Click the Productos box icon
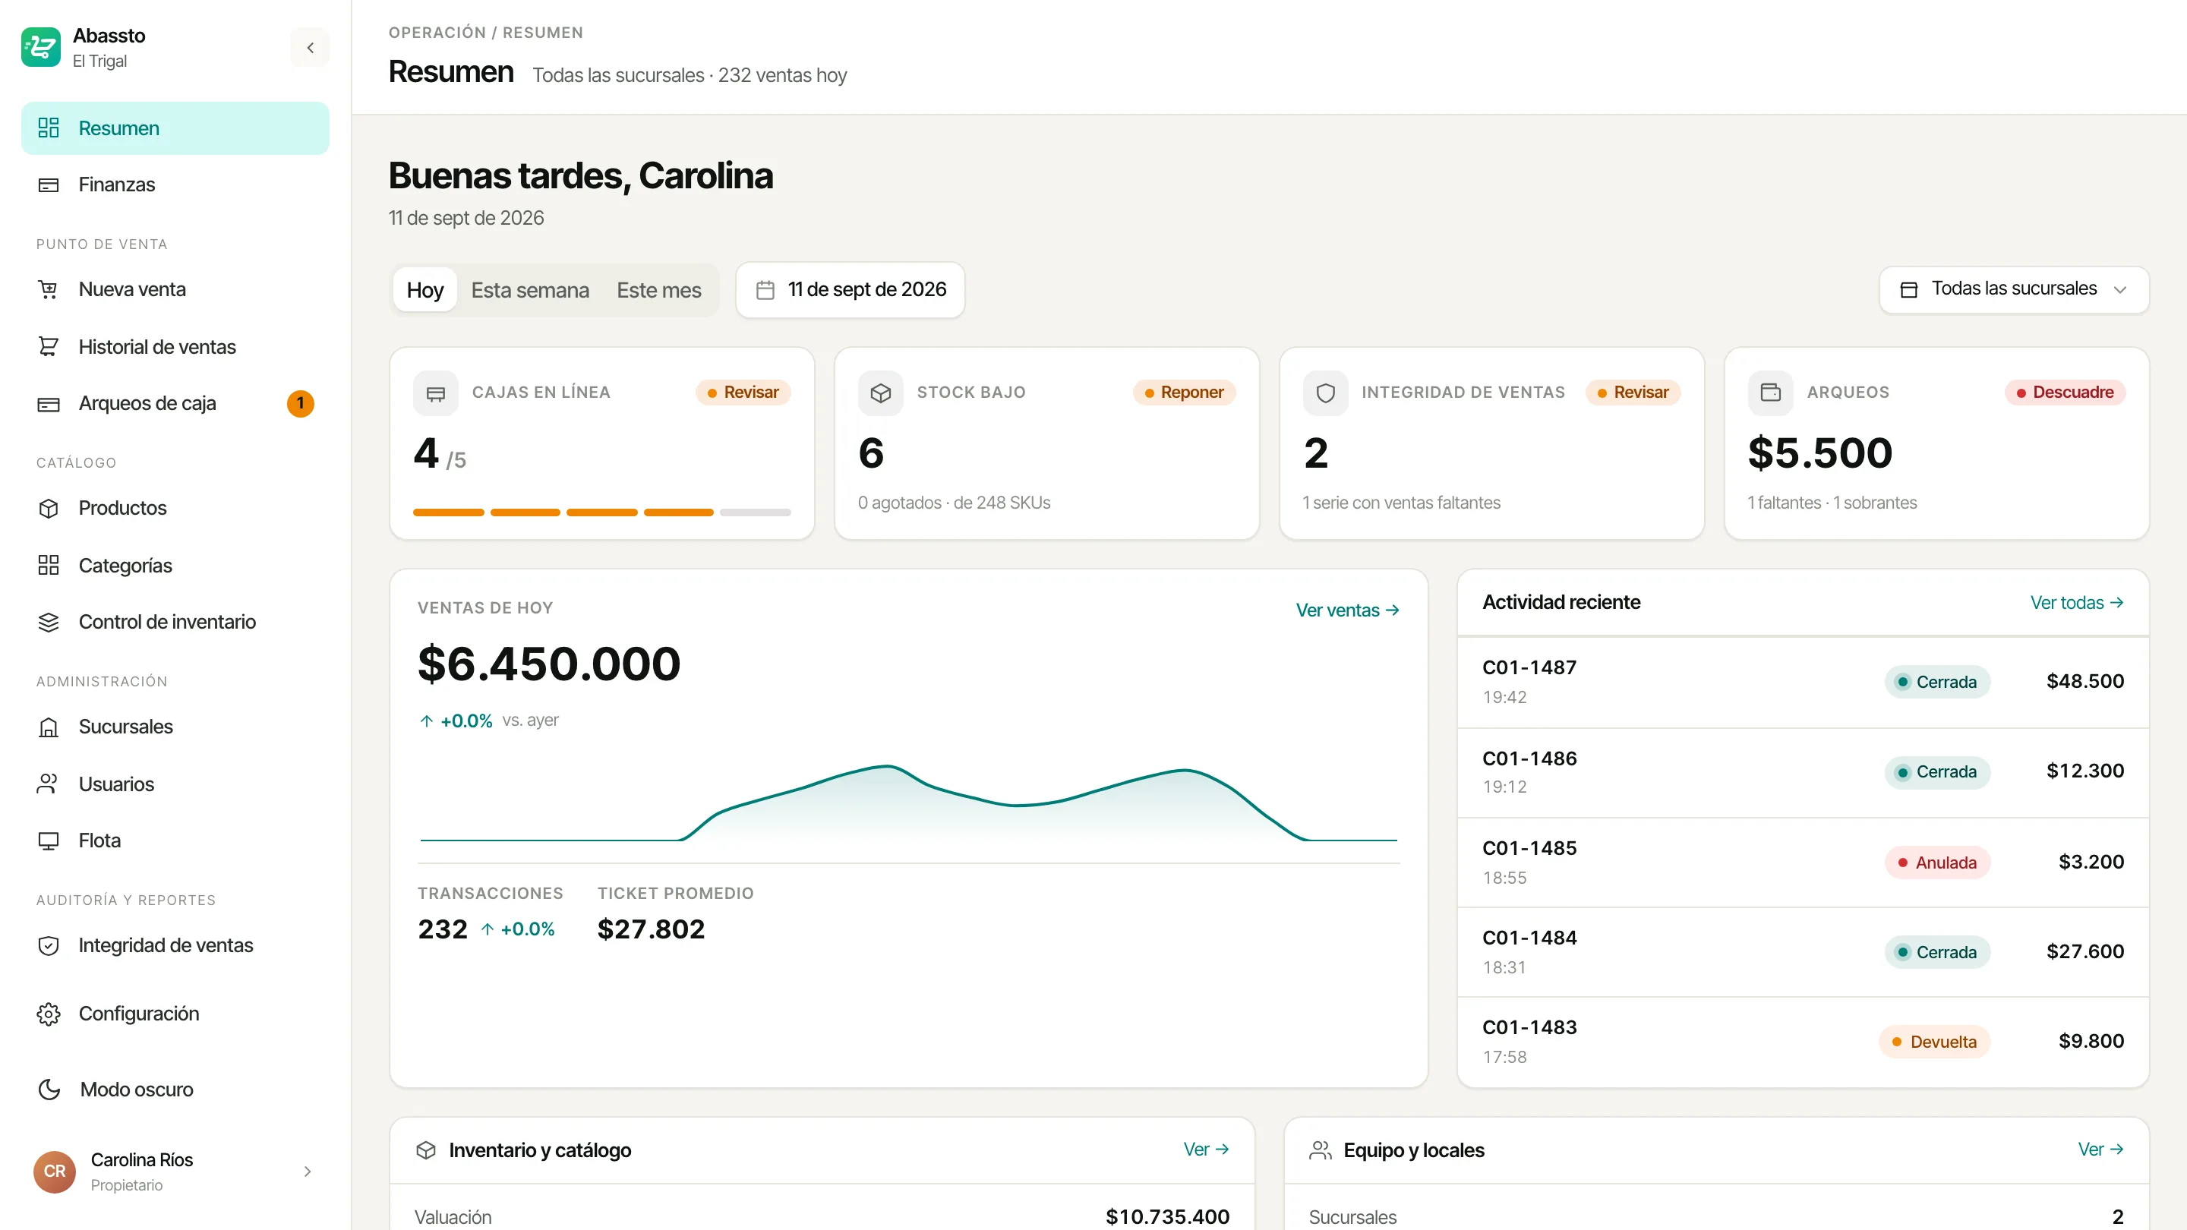2187x1230 pixels. (x=49, y=509)
